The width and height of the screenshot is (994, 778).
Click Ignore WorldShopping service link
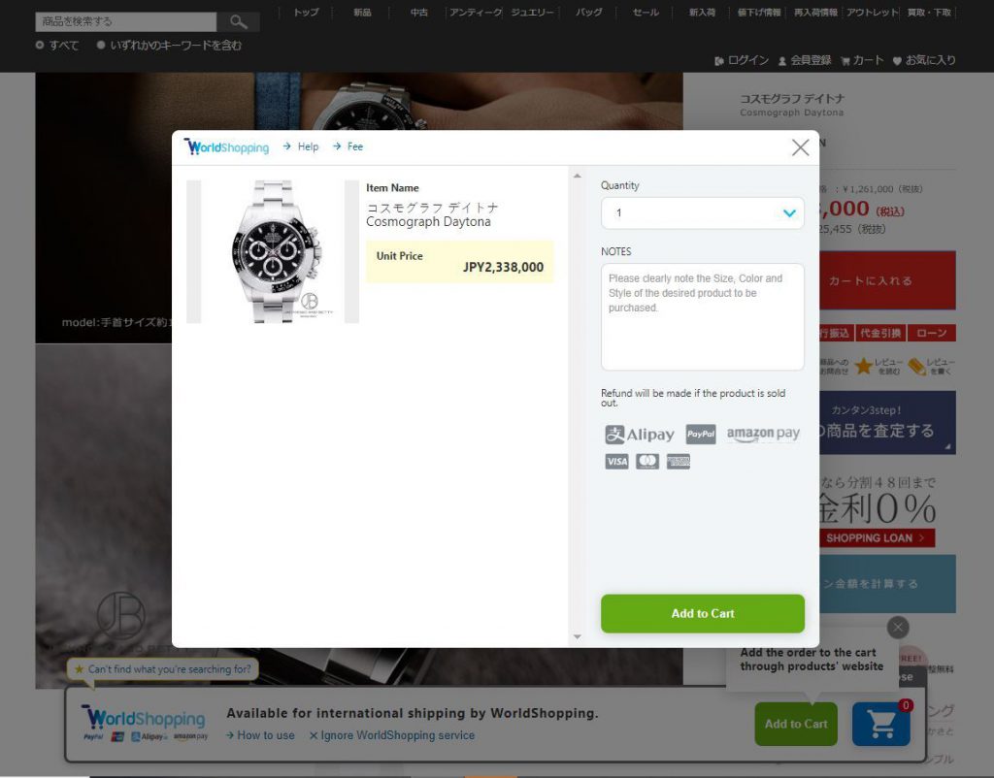pos(392,735)
